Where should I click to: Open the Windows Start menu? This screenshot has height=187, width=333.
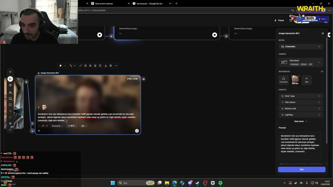click(x=113, y=183)
